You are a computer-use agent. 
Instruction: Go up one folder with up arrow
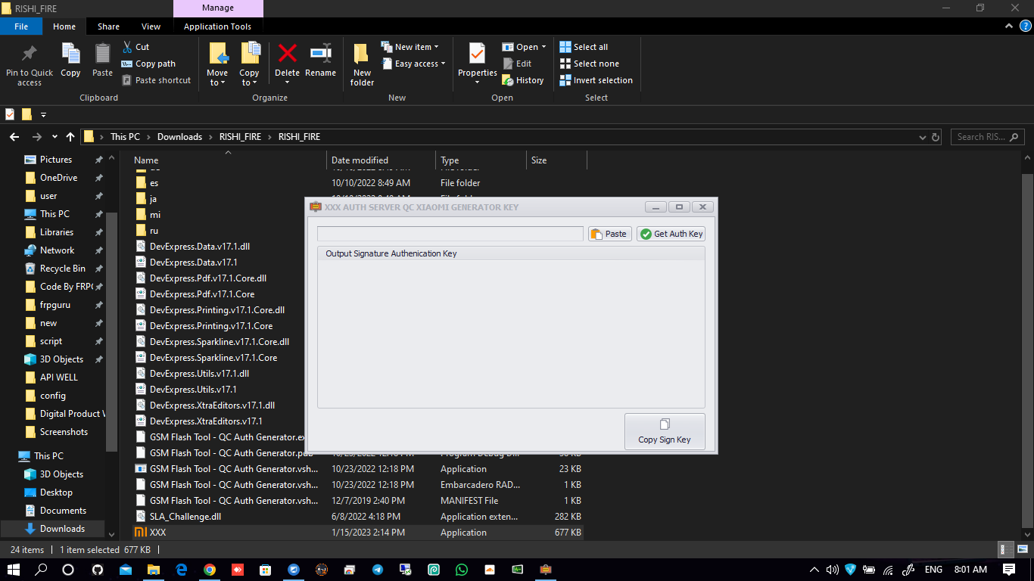(70, 137)
